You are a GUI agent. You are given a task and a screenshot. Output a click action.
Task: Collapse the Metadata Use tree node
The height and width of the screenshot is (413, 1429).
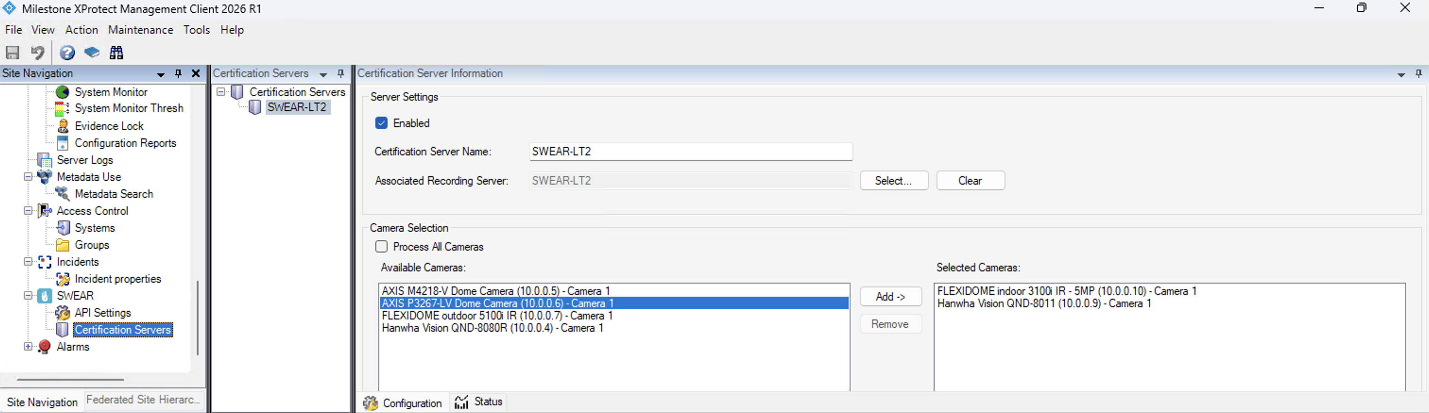(28, 177)
